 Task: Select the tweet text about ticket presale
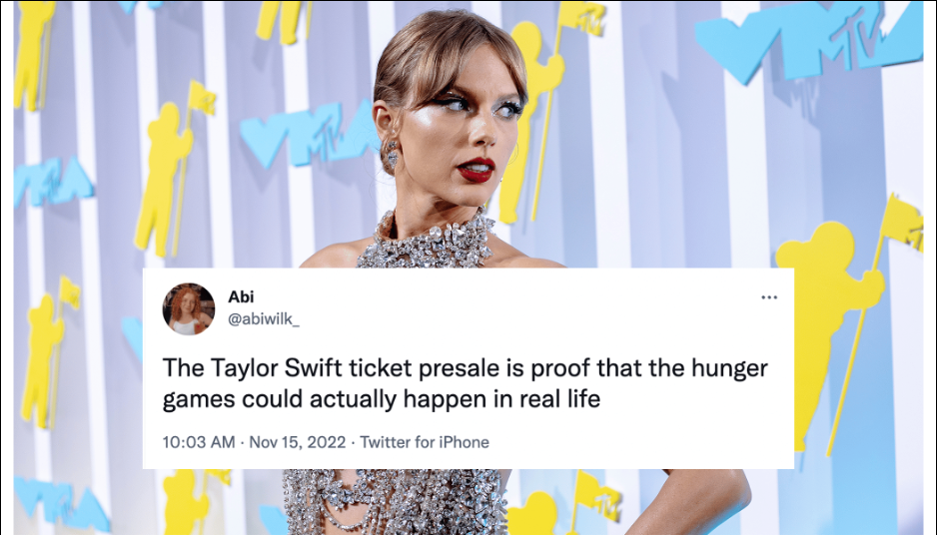point(465,383)
